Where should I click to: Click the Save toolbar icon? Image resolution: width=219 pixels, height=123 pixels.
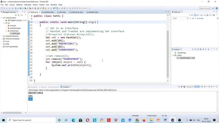(7, 8)
